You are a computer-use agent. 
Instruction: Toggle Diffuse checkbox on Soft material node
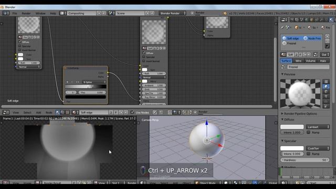coord(144,52)
